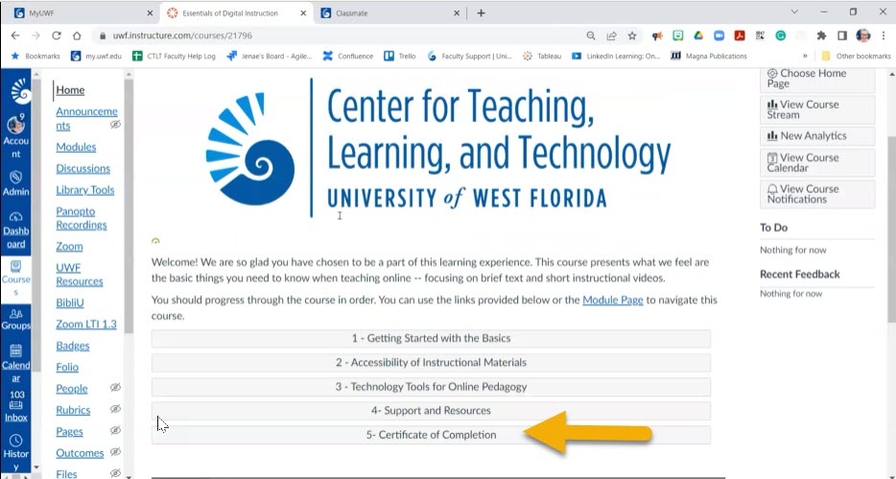Open Panopto Recordings in course menu

[82, 218]
